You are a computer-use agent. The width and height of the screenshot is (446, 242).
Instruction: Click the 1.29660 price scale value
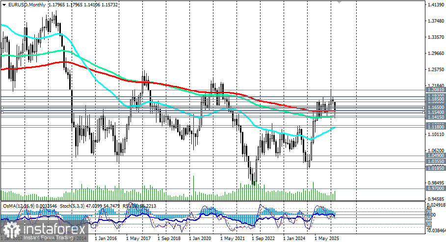pyautogui.click(x=436, y=54)
